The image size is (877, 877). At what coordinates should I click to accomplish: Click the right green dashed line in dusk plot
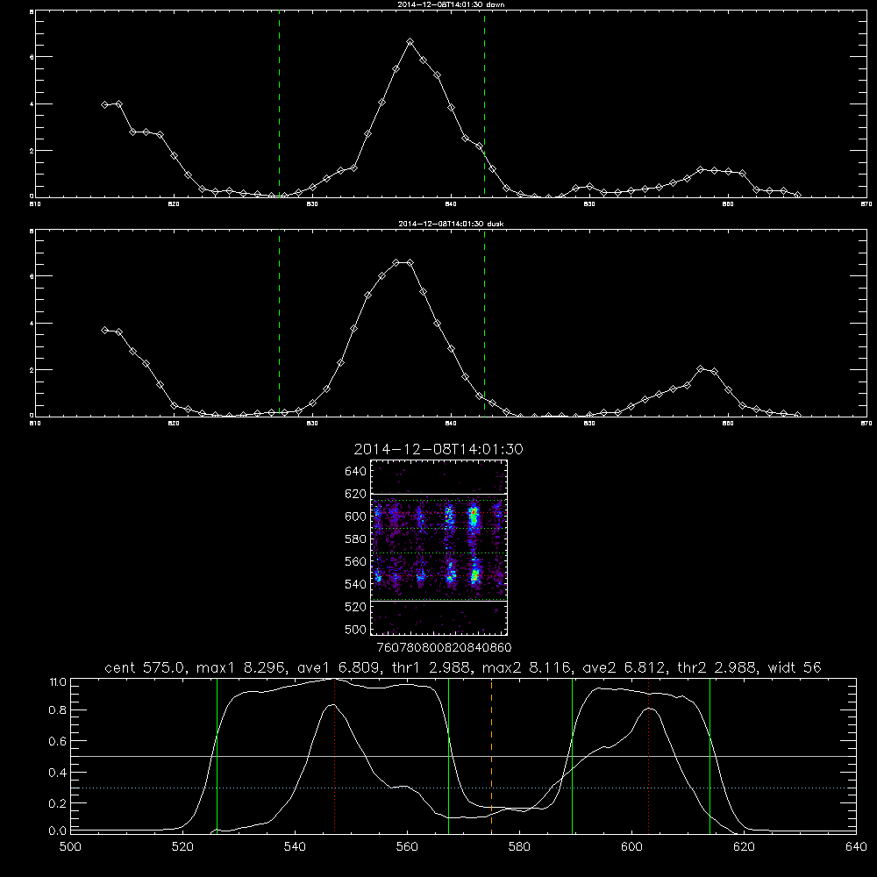tap(484, 324)
